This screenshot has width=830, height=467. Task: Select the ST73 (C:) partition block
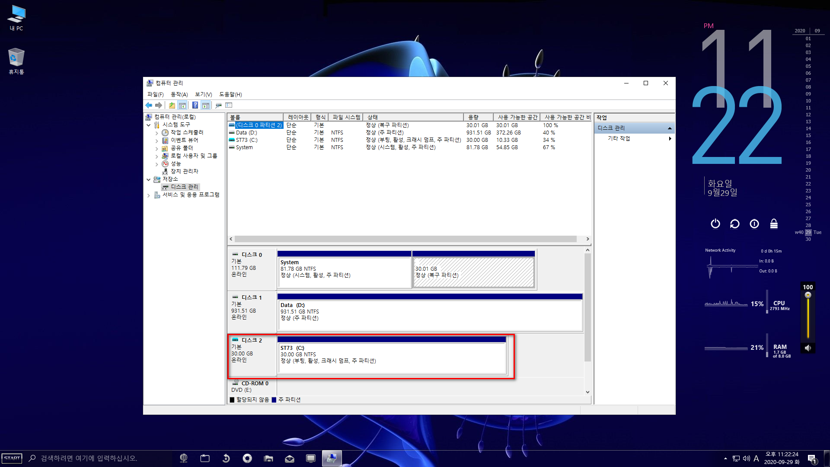click(x=392, y=355)
